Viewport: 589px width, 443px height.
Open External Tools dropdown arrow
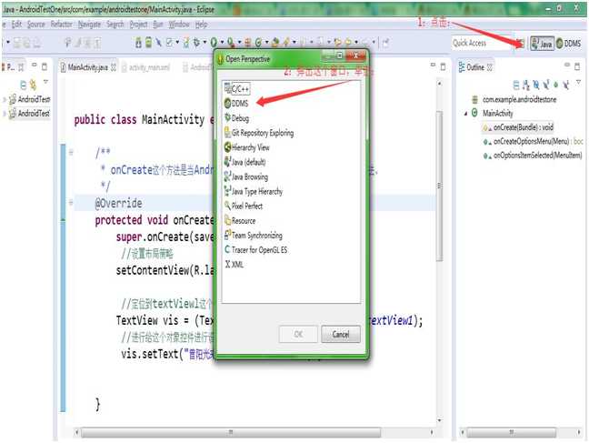[x=240, y=42]
